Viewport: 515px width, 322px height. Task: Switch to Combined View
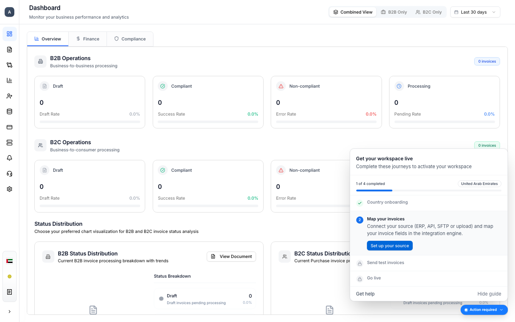pyautogui.click(x=353, y=12)
